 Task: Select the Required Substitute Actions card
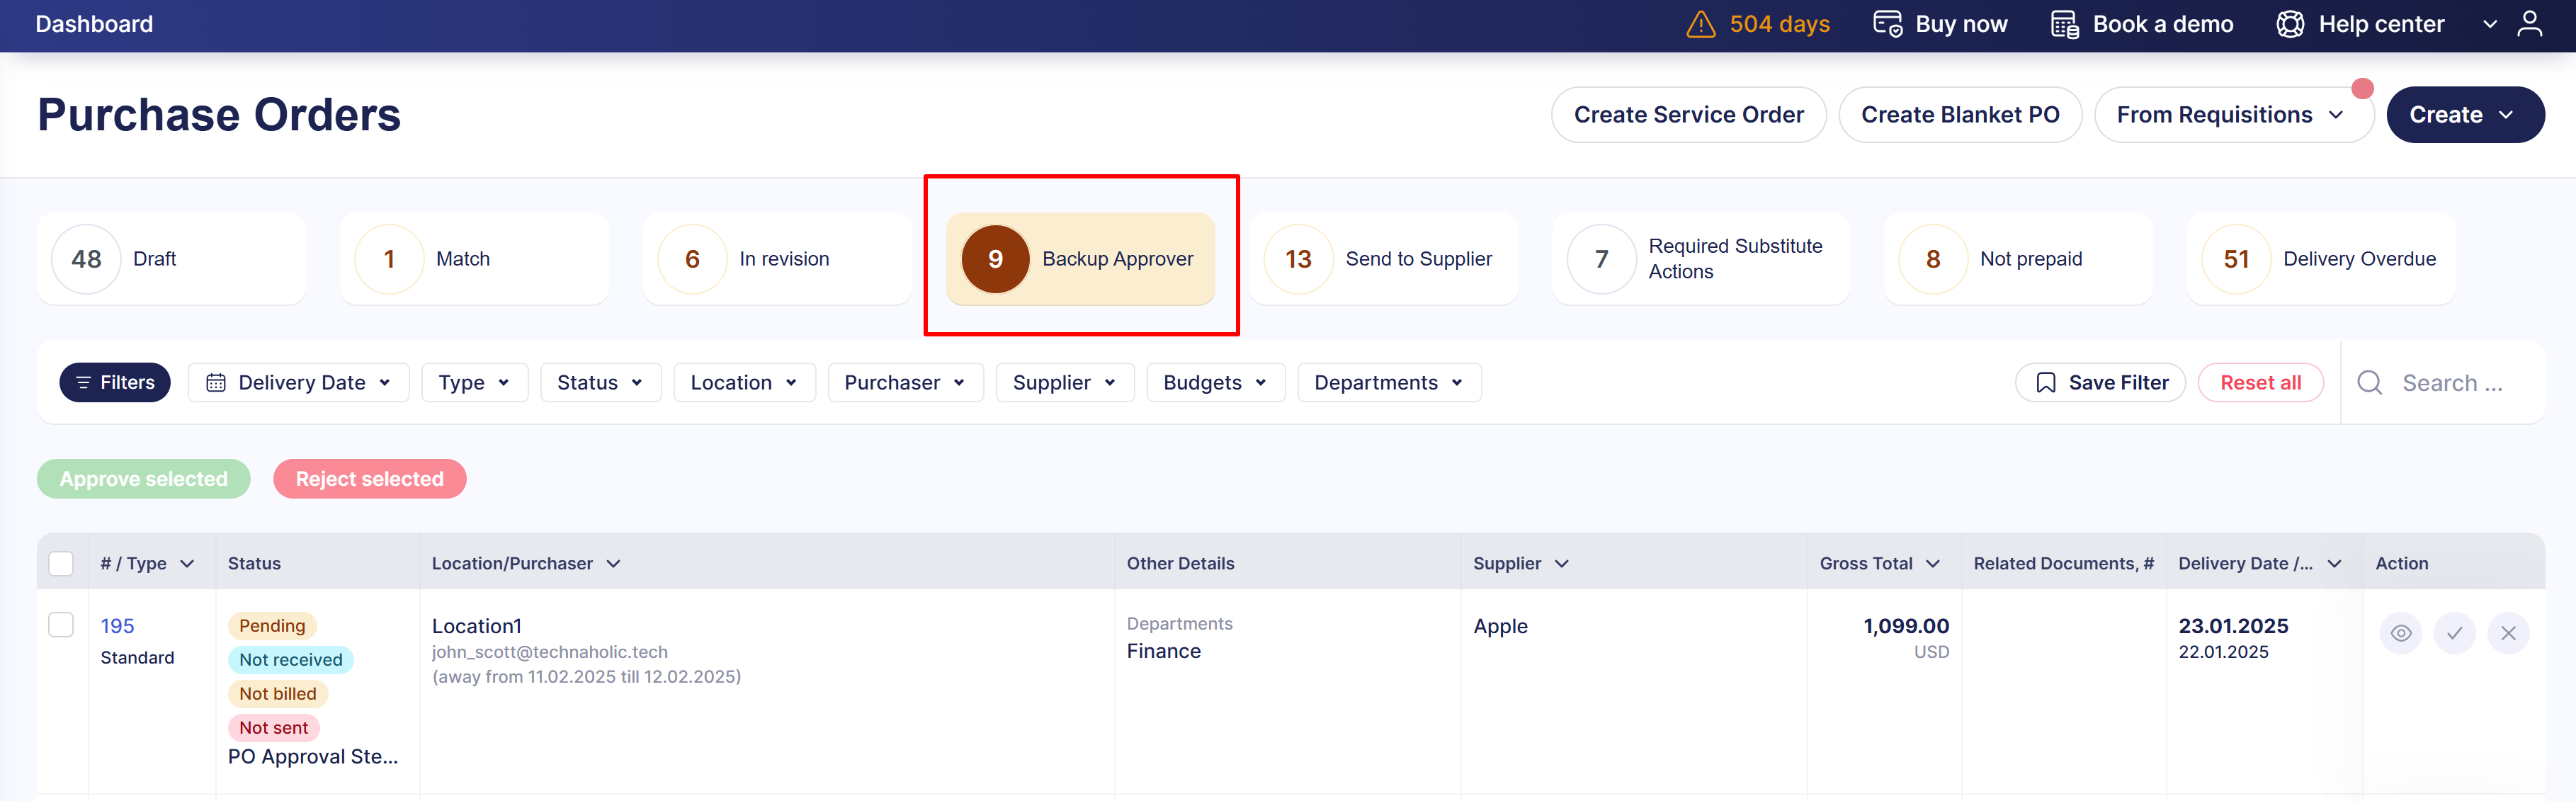[x=1700, y=259]
